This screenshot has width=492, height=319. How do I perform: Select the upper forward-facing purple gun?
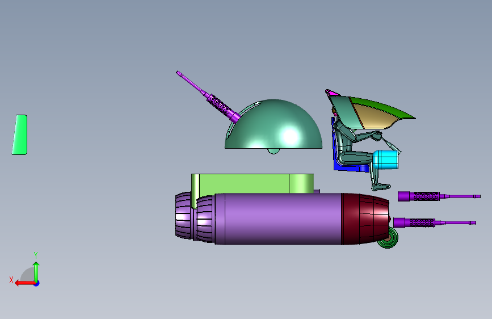pos(439,196)
